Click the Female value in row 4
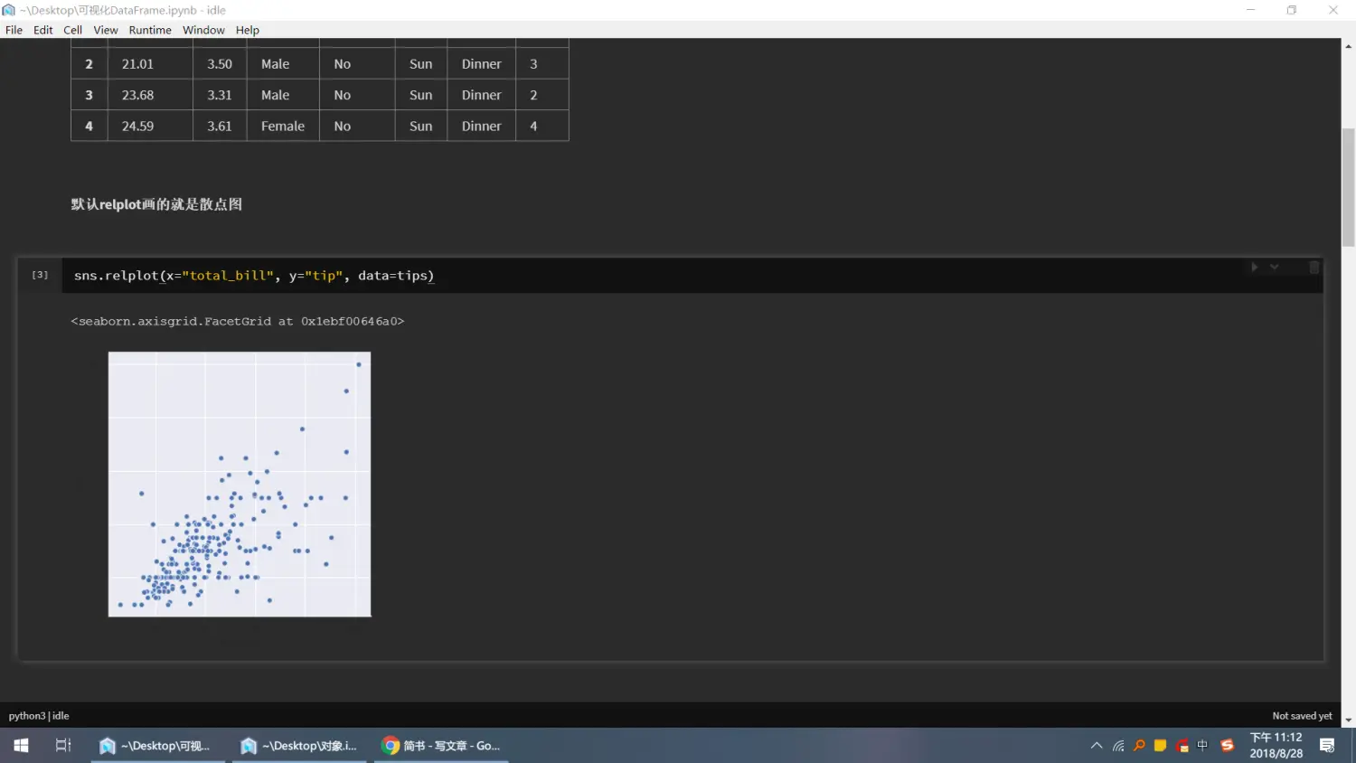This screenshot has height=763, width=1356. click(x=283, y=127)
